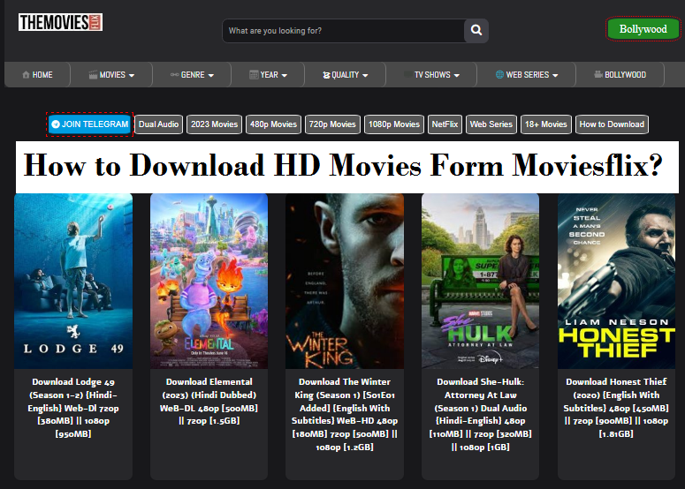This screenshot has height=489, width=685.
Task: Select the 480p Movies tag
Action: click(273, 124)
